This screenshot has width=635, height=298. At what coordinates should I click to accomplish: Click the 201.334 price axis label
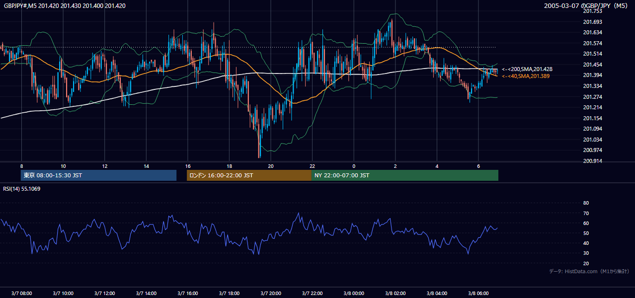point(592,86)
